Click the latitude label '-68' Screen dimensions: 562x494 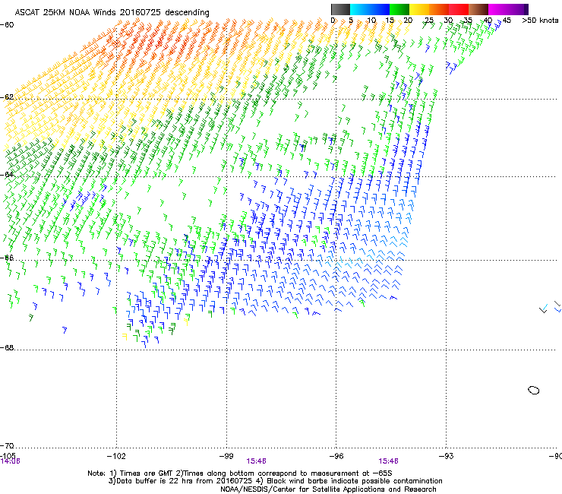click(x=7, y=347)
